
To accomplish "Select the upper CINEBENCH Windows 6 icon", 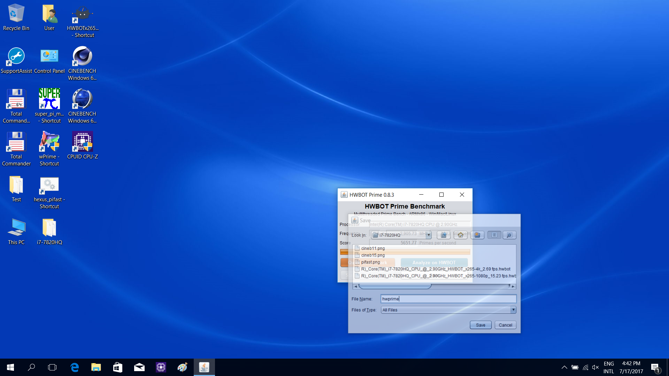I will (82, 64).
